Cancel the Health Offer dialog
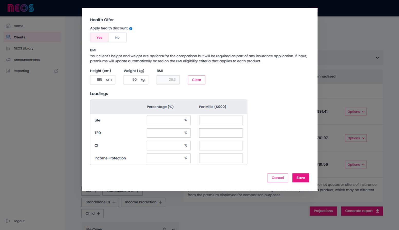 278,178
